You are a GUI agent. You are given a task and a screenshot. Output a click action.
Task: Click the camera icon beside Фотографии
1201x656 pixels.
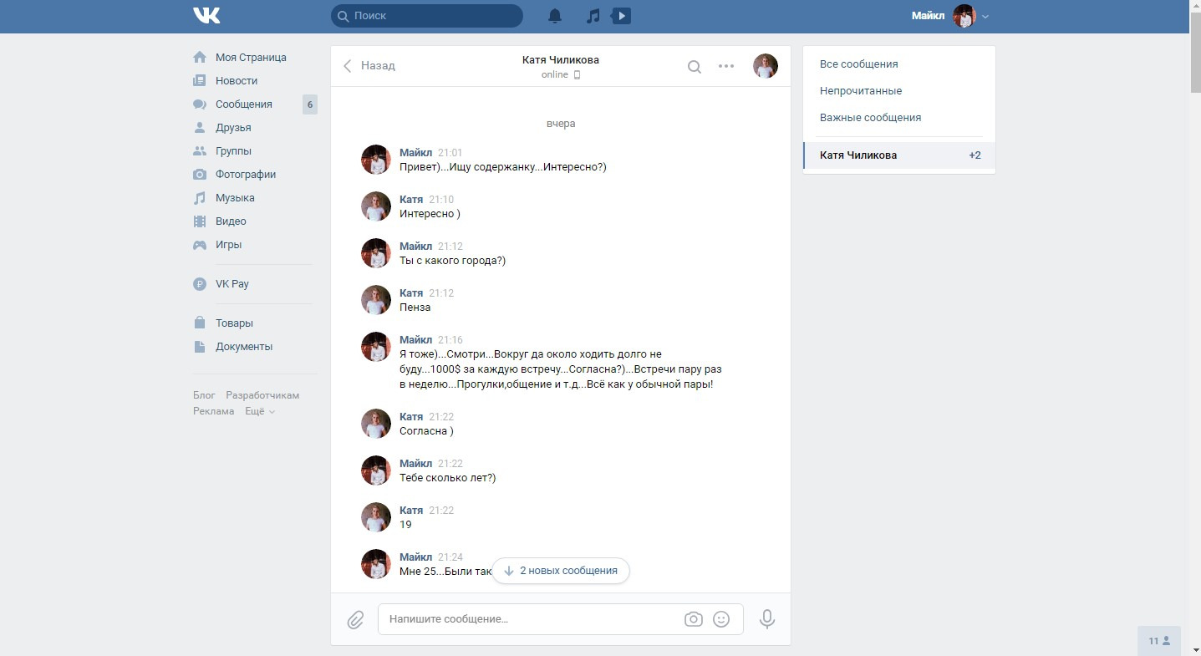click(x=200, y=175)
